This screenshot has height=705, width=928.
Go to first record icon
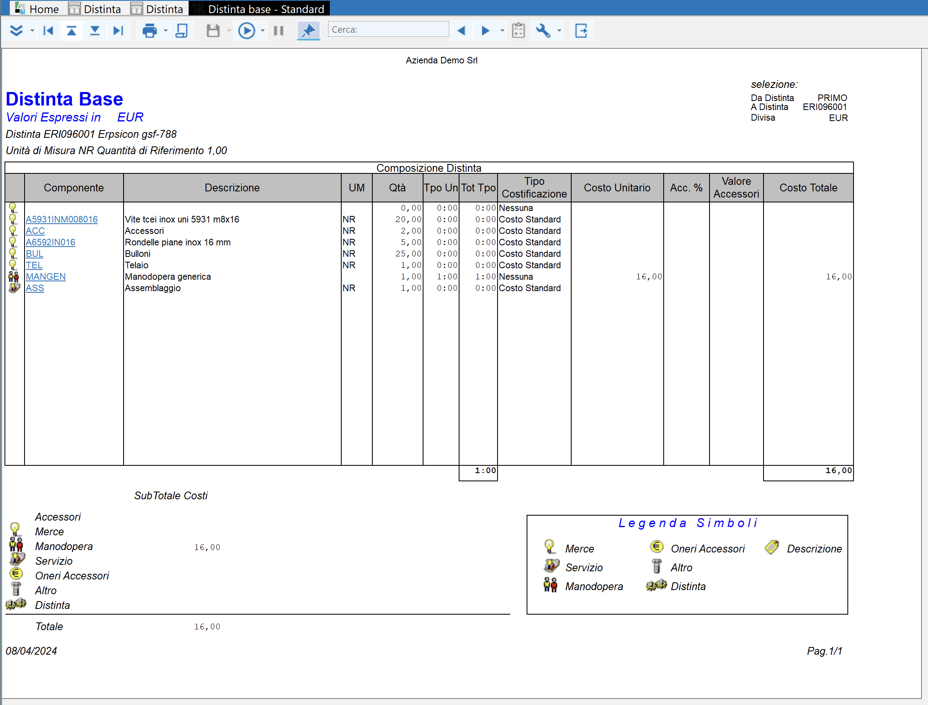pyautogui.click(x=48, y=31)
